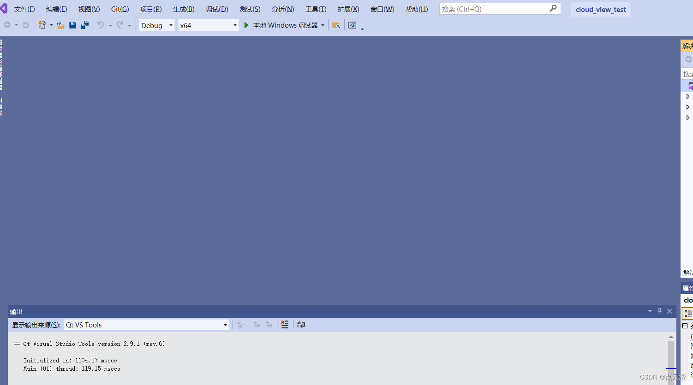
Task: Open the 工具(T) menu
Action: pos(316,9)
